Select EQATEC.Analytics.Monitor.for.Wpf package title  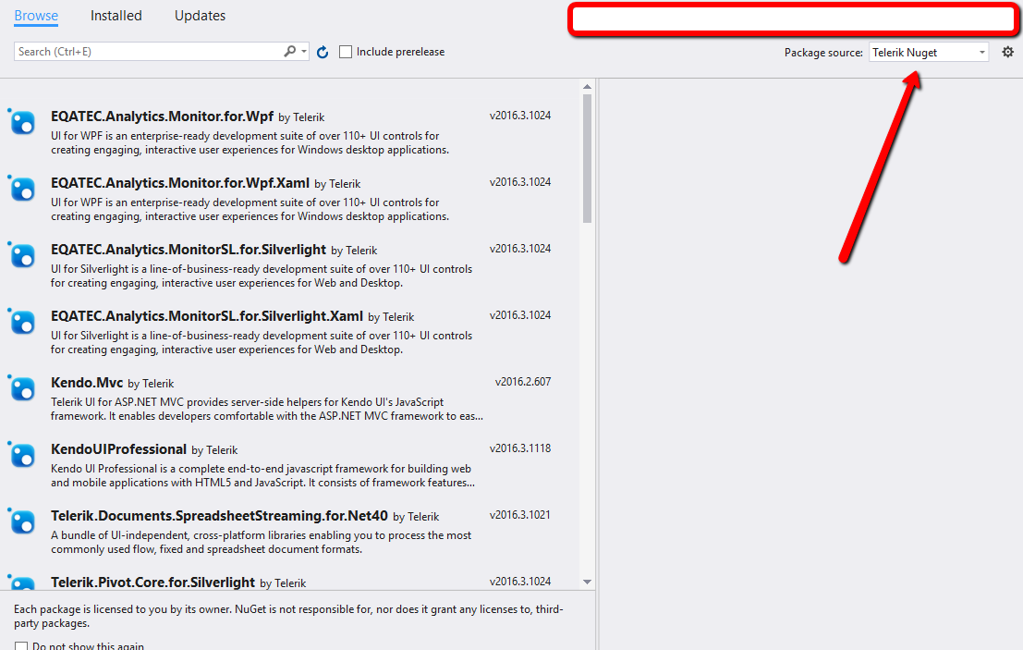(162, 117)
